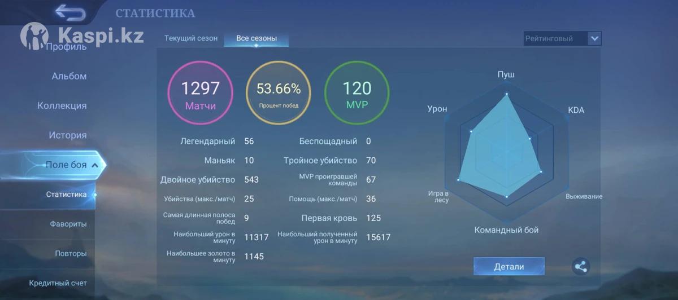678x300 pixels.
Task: Tap the 120 MVP circle
Action: point(357,93)
